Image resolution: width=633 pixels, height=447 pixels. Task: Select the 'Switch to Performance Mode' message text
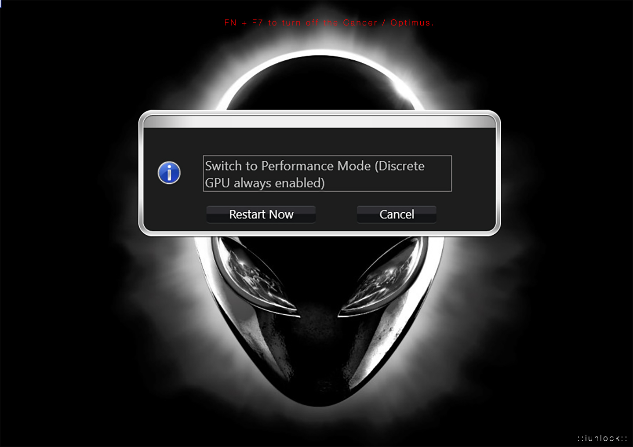point(327,174)
